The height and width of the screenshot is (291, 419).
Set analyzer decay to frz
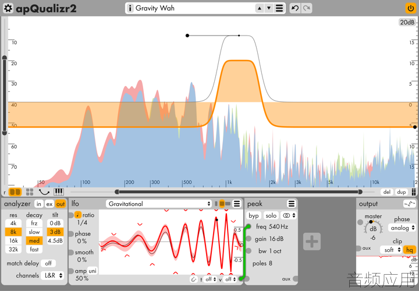pyautogui.click(x=34, y=223)
